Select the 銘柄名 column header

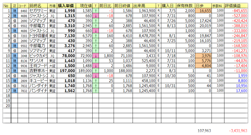38,6
